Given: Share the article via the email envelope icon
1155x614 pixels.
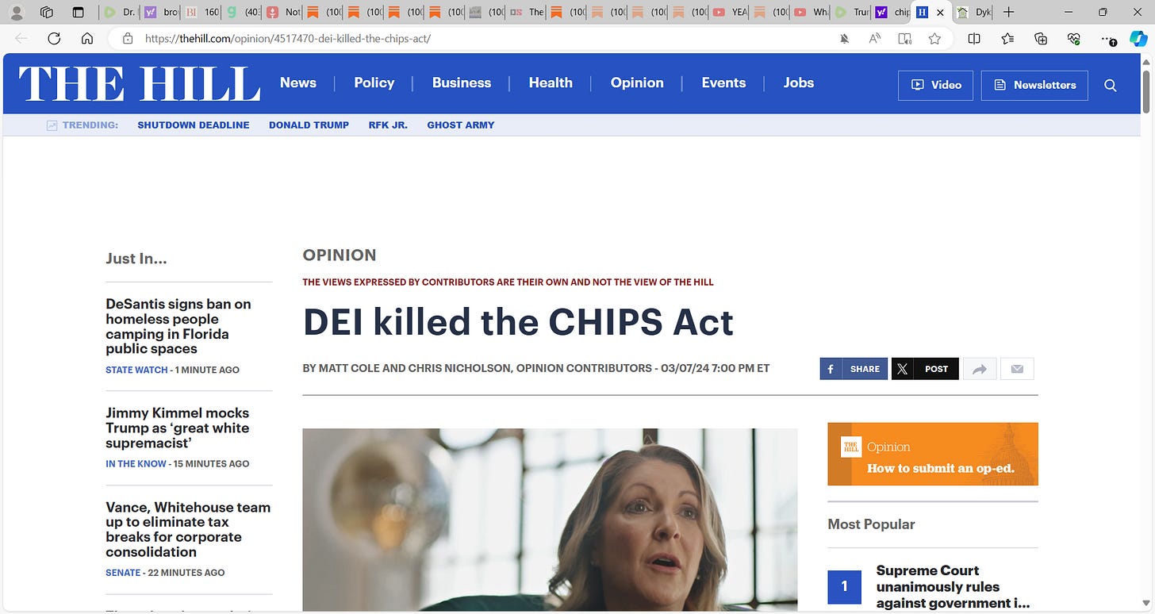Looking at the screenshot, I should (x=1017, y=369).
